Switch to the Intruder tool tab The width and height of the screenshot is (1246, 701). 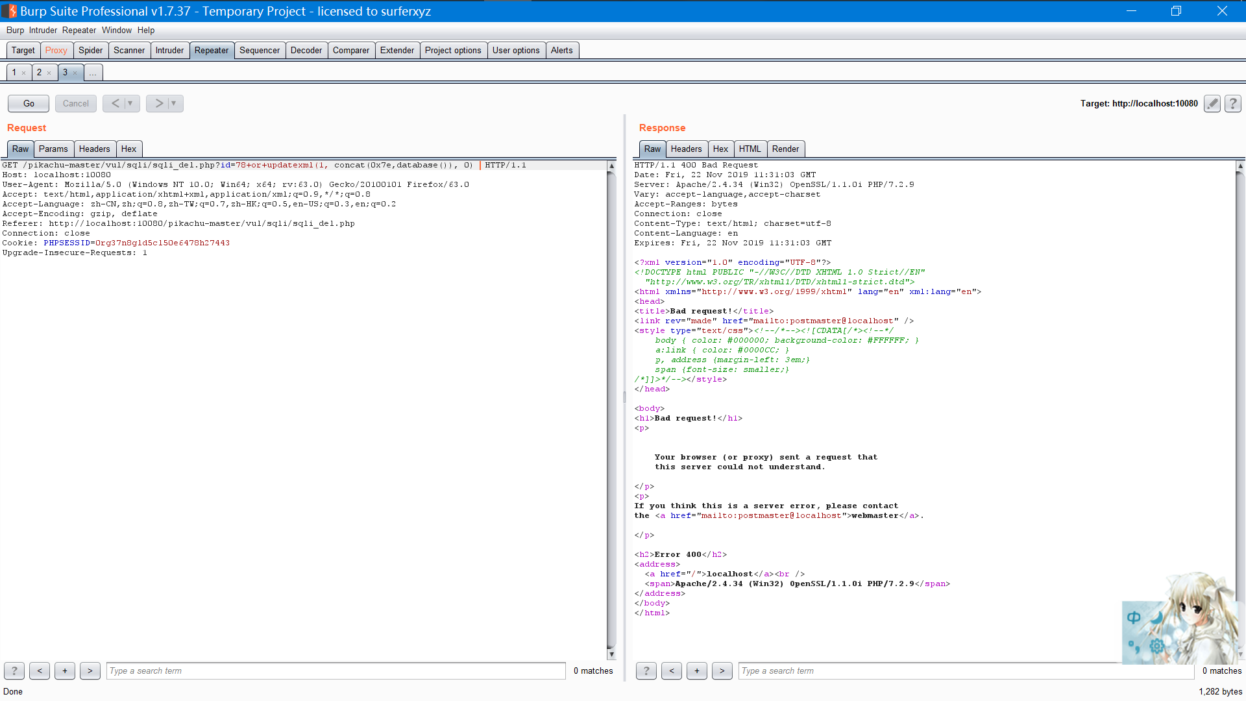[x=169, y=50]
